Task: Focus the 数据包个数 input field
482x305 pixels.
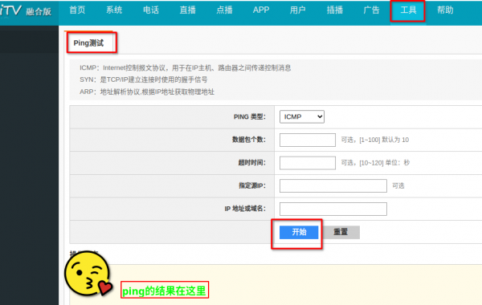Action: click(308, 140)
